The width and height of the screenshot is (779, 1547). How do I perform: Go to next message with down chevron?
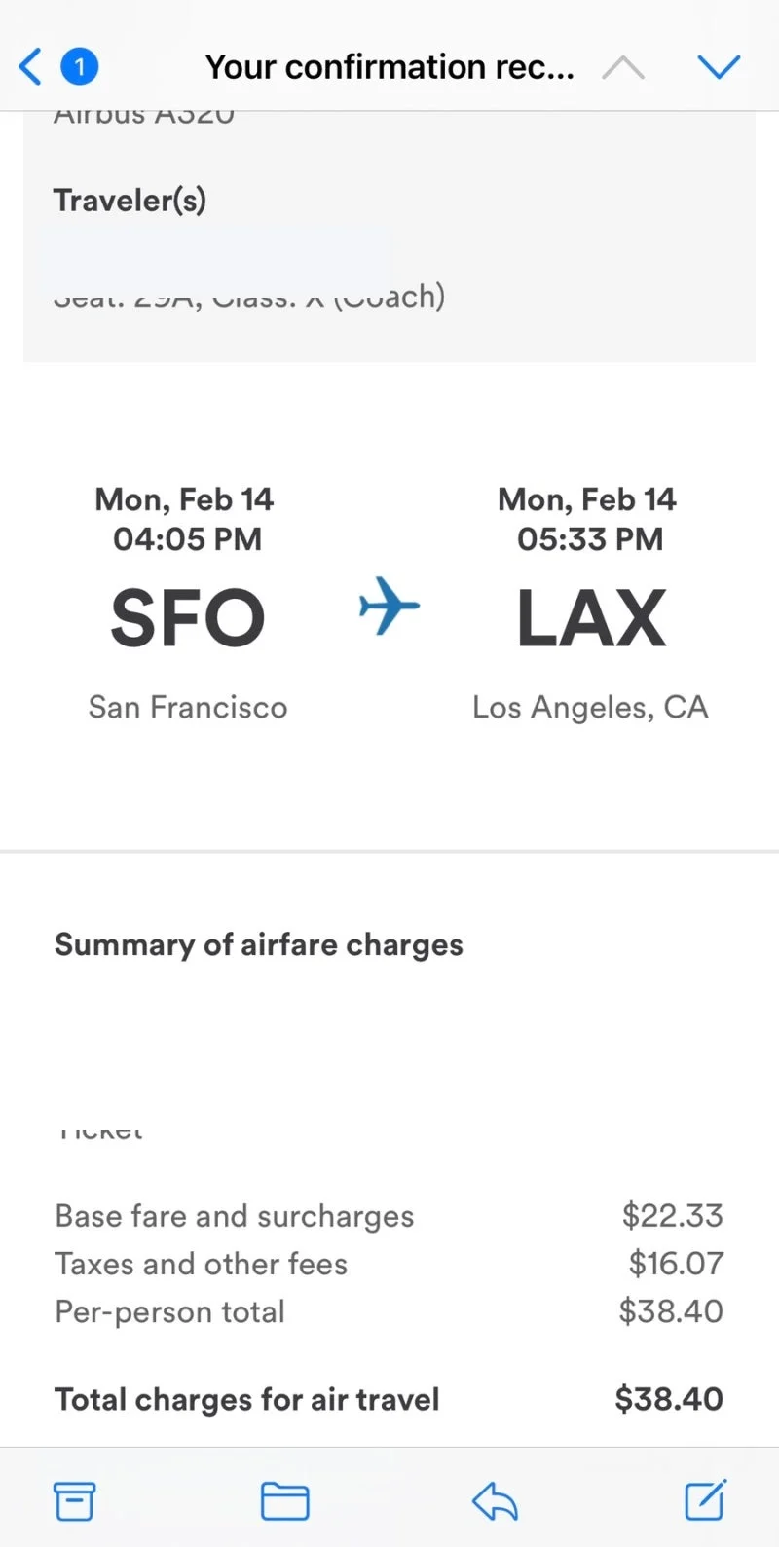(x=720, y=67)
